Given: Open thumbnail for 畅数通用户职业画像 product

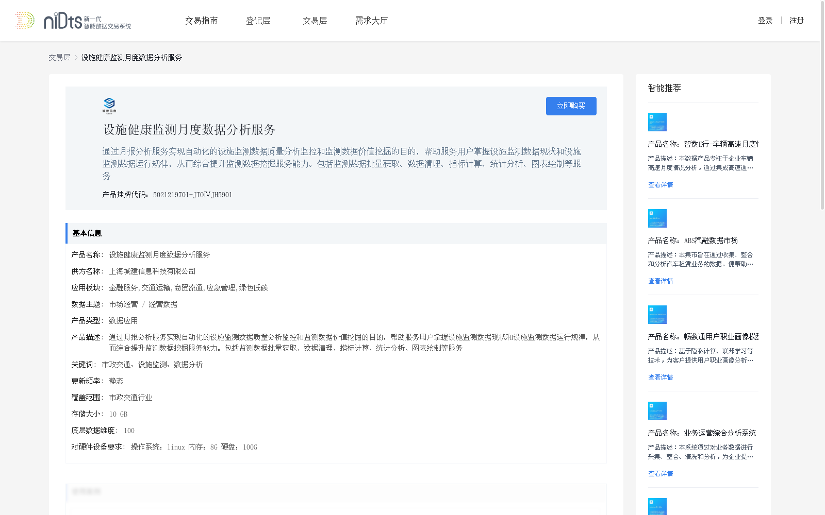Looking at the screenshot, I should click(657, 315).
